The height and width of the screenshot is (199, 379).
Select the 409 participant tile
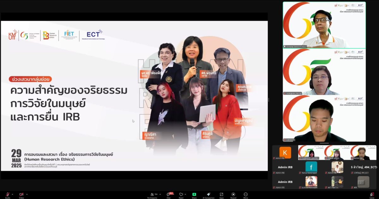363,182
